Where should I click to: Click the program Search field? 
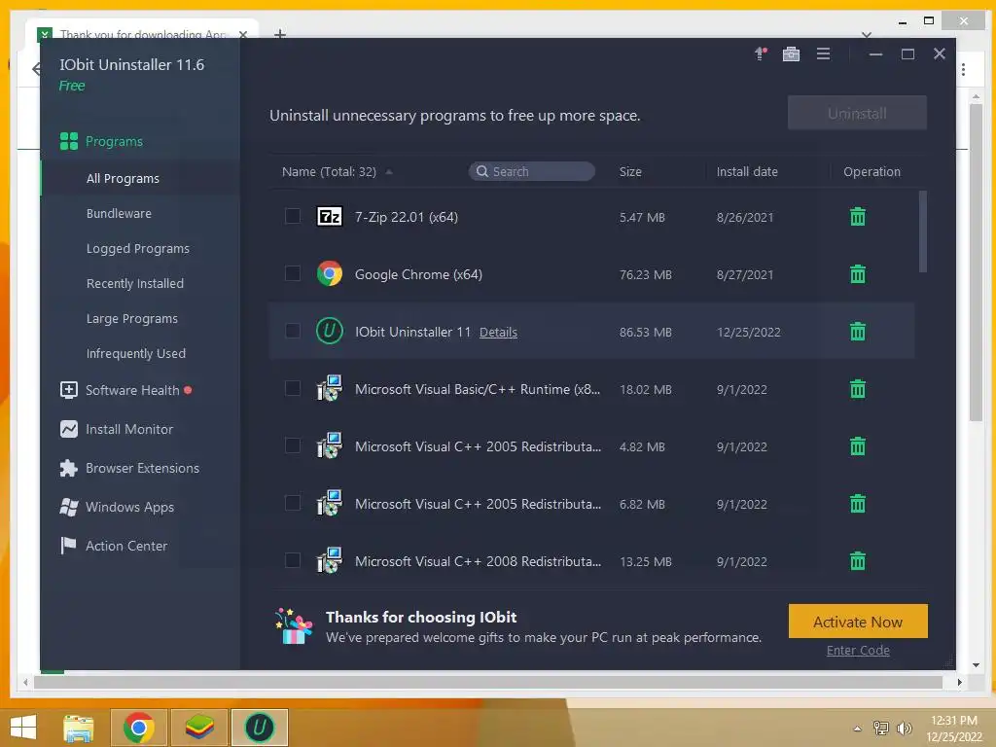(532, 171)
